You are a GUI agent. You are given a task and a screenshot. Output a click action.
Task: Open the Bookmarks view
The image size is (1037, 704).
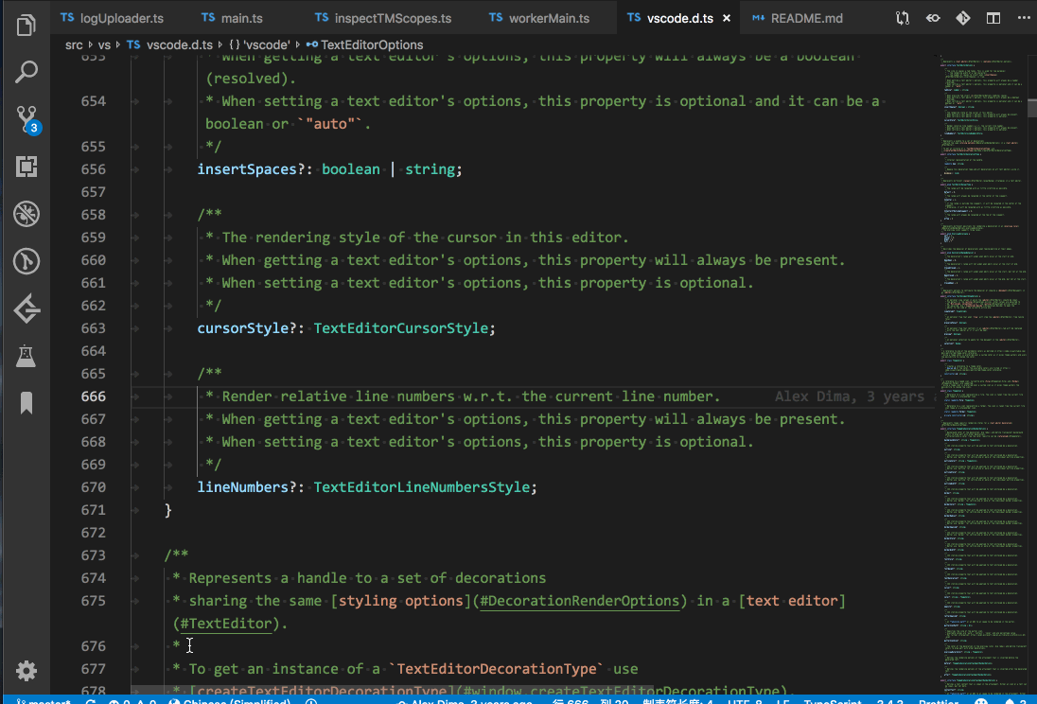click(x=26, y=402)
